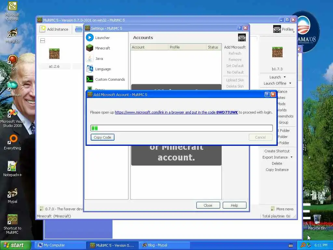
Task: Select the a1.2.6 instance
Action: point(54,58)
